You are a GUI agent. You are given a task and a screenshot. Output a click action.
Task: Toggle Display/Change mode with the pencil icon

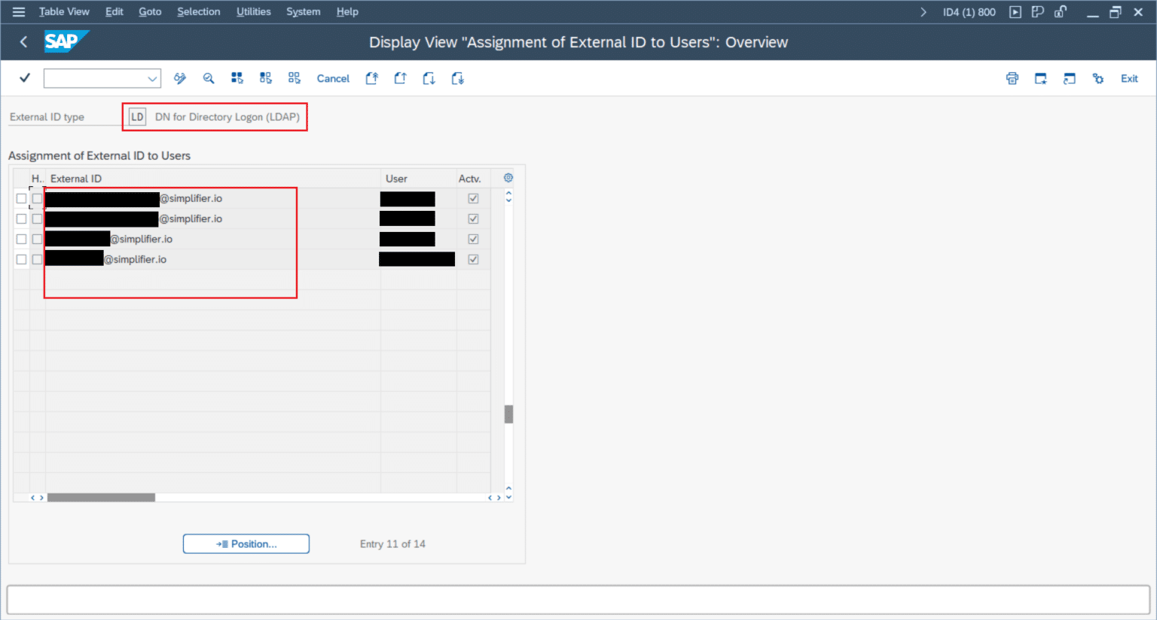click(x=180, y=78)
